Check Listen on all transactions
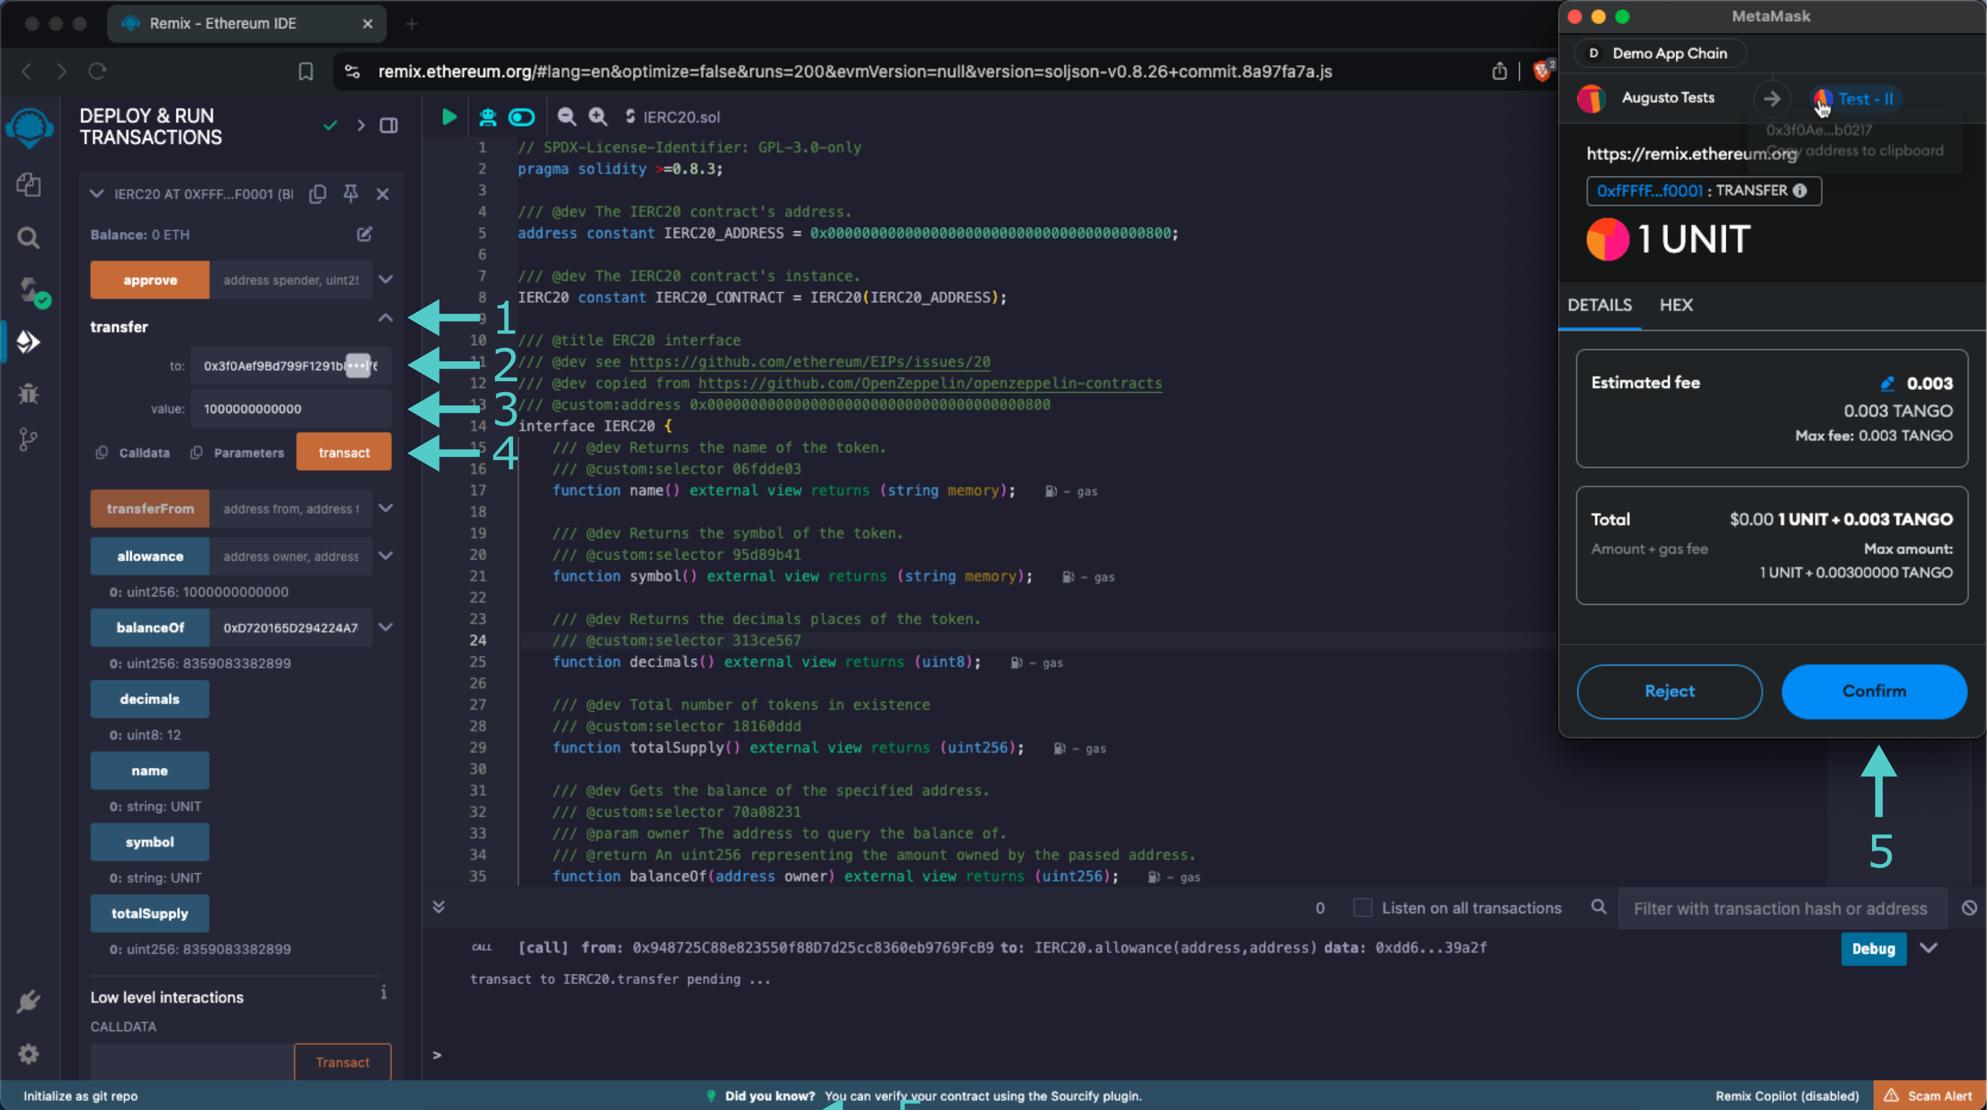 [x=1362, y=908]
